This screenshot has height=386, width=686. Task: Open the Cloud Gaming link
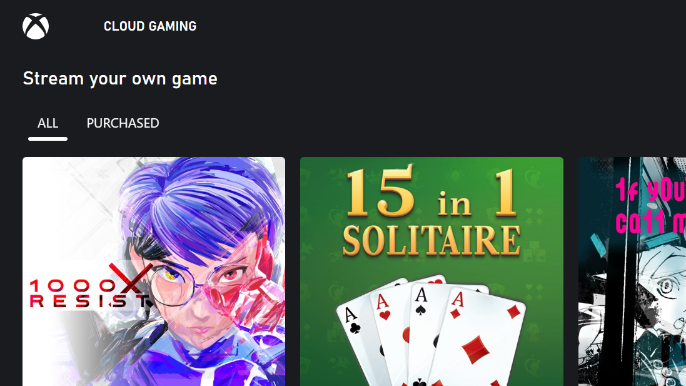pos(150,26)
